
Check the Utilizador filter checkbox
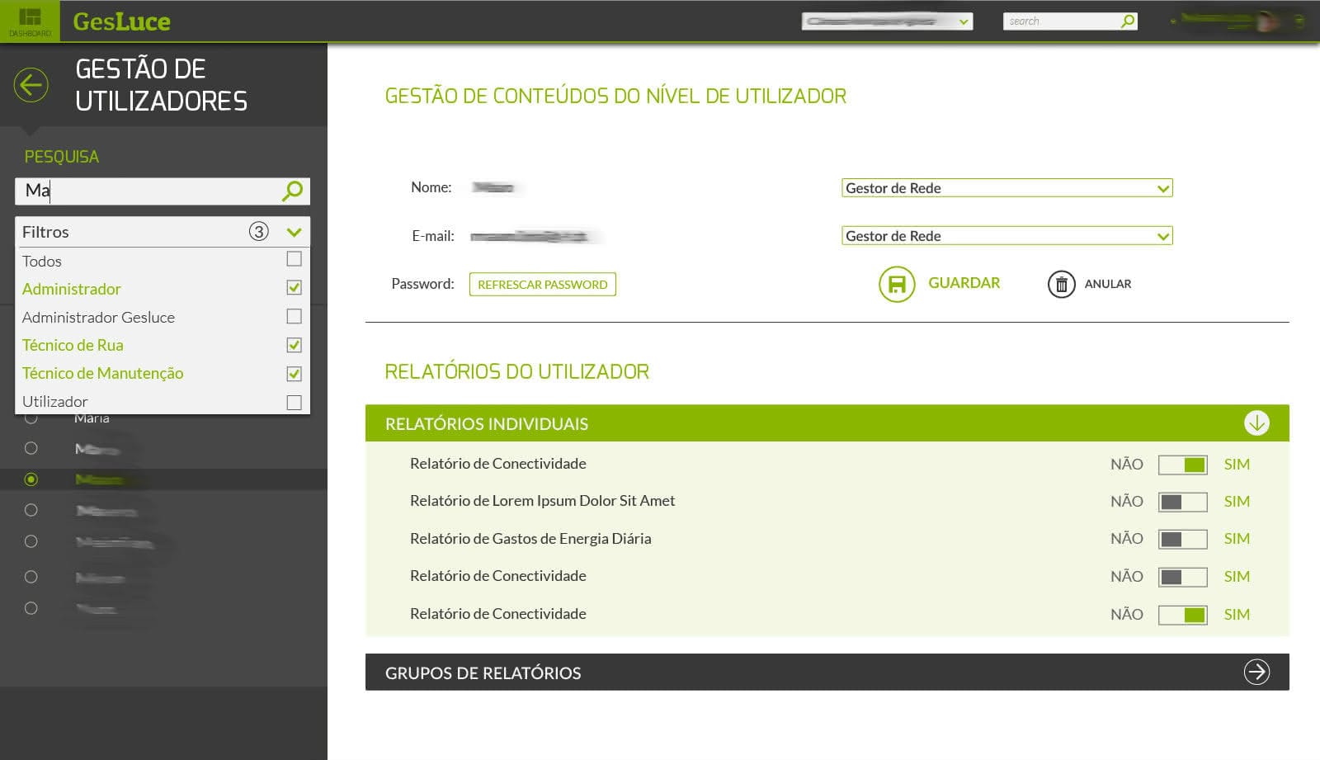pyautogui.click(x=294, y=402)
